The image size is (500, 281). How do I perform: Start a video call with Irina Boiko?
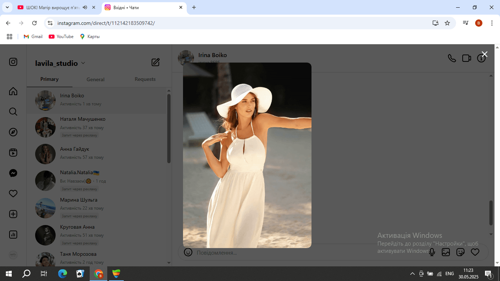click(467, 58)
